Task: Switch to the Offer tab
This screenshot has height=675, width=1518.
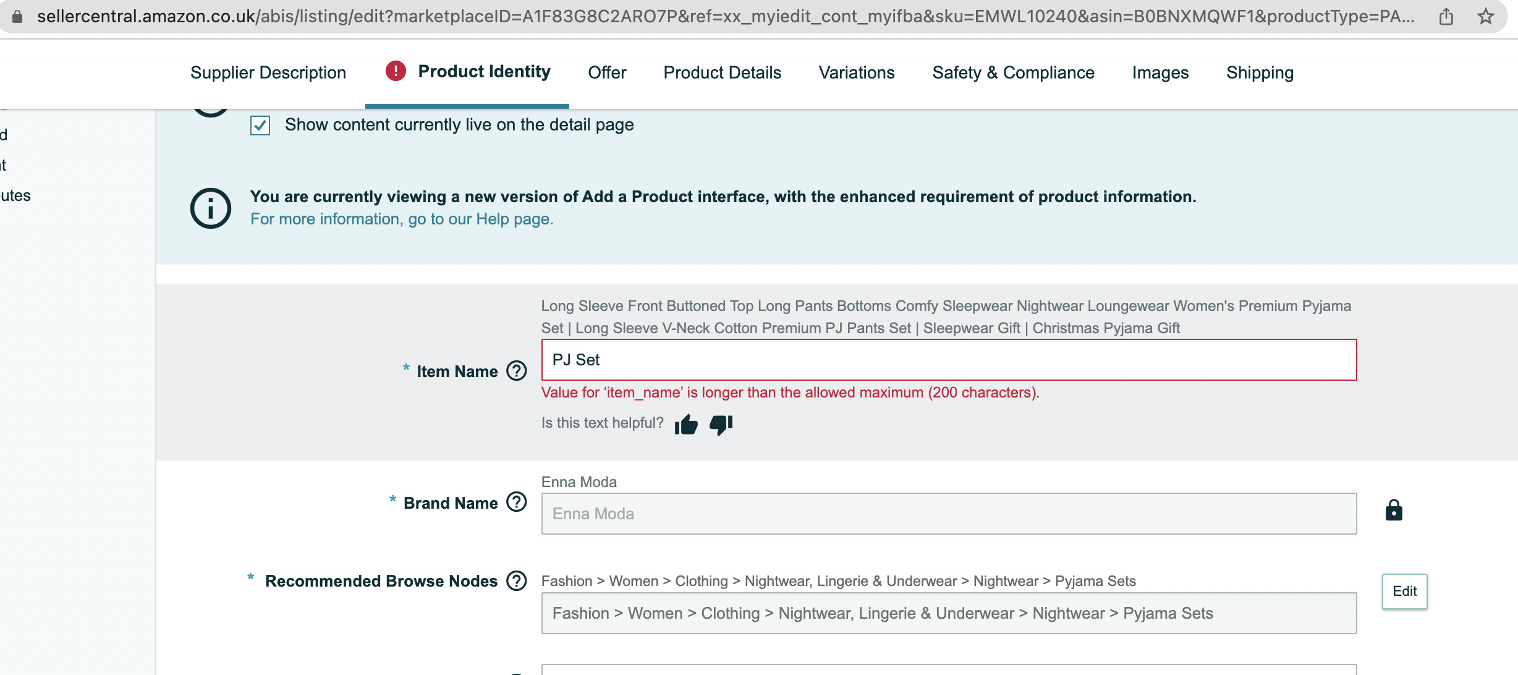Action: [x=606, y=73]
